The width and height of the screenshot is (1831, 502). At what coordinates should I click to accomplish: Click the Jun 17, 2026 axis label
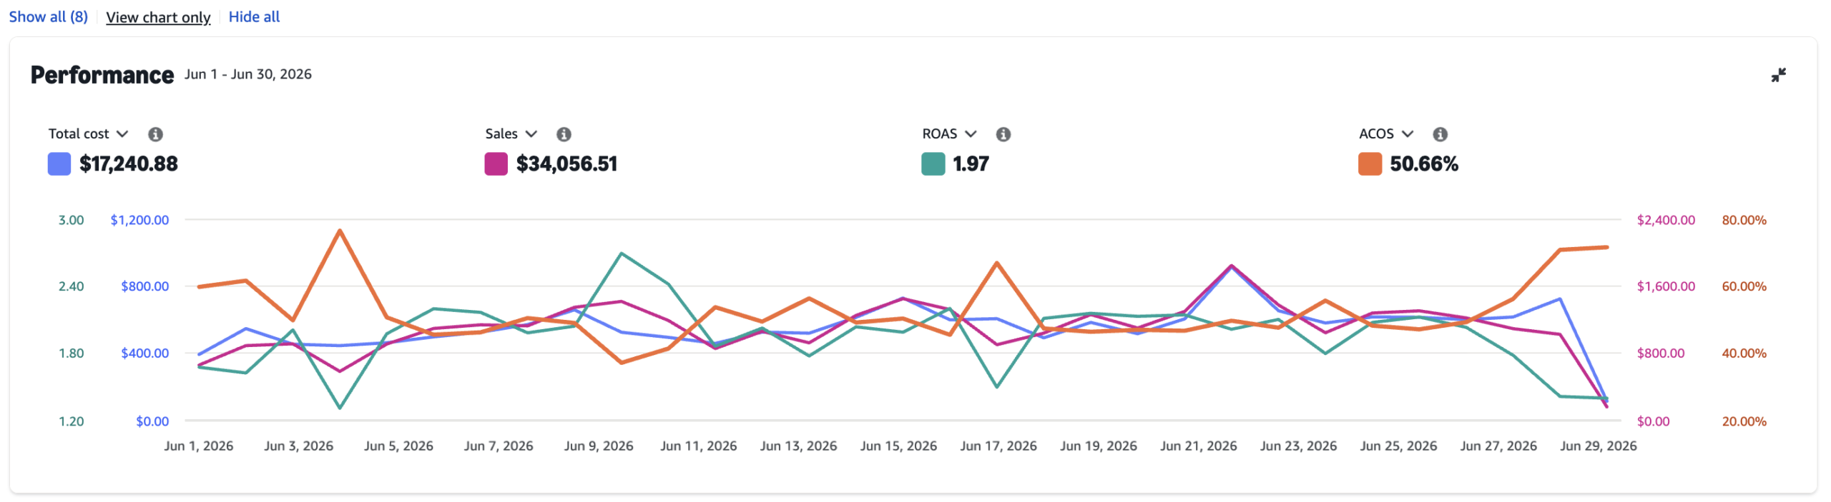coord(998,446)
